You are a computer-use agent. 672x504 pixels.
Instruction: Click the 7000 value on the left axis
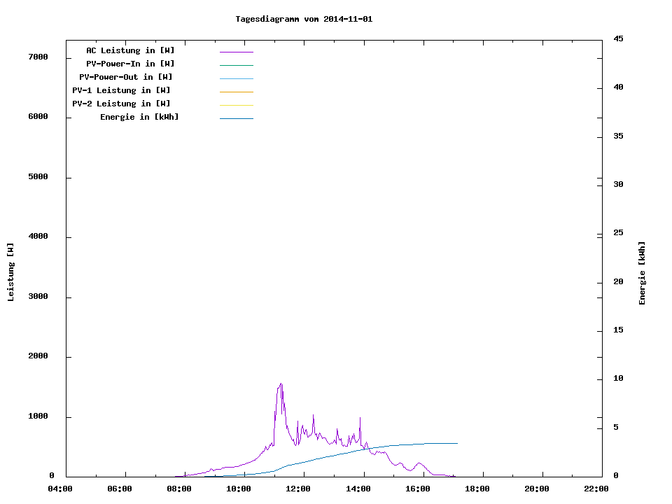pos(37,57)
